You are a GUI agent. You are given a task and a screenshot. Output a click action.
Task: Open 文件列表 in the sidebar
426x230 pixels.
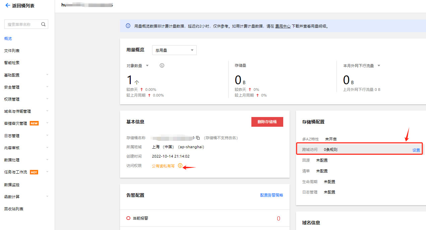[12, 51]
